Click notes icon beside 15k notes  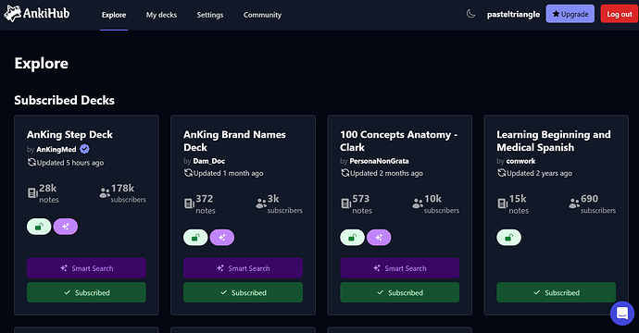tap(503, 203)
